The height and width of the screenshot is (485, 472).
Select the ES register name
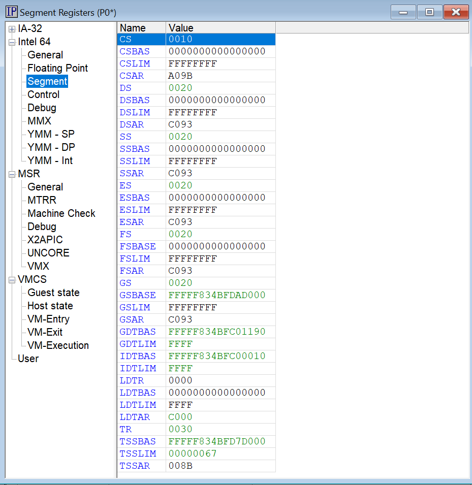click(x=125, y=185)
